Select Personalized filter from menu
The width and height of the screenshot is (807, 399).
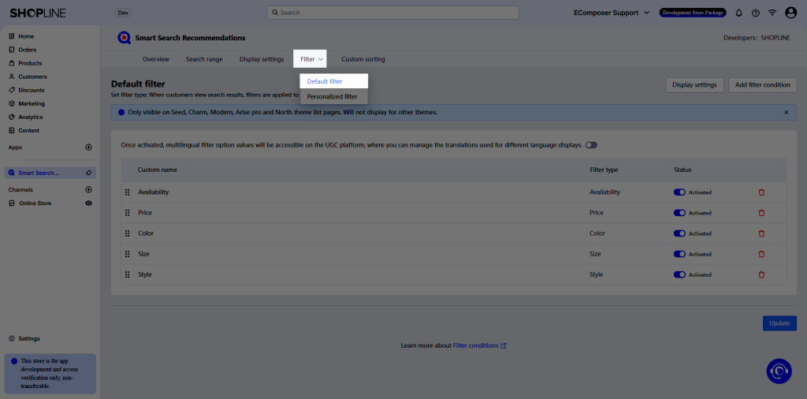coord(332,97)
